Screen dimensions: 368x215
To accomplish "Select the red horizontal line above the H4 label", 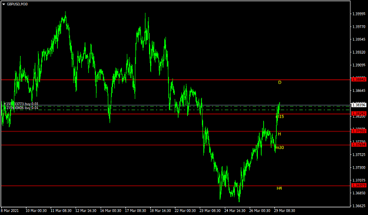I will pyautogui.click(x=175, y=186).
